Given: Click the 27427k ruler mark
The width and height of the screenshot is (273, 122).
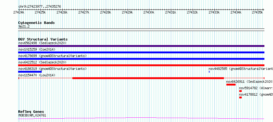Looking at the screenshot, I should [84, 12].
